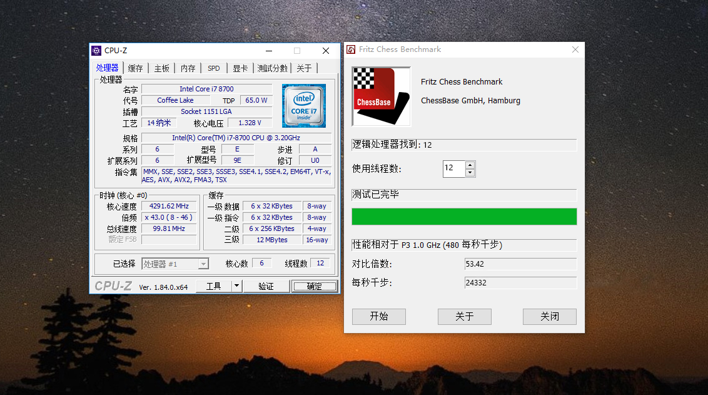Click the Coffee Lake code name field
The height and width of the screenshot is (395, 708).
pos(176,100)
